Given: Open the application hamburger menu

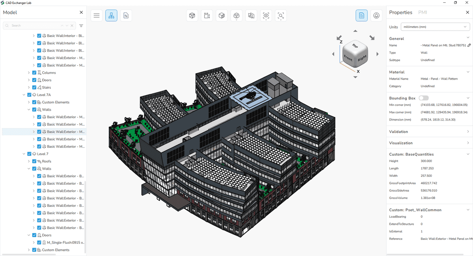Looking at the screenshot, I should (x=97, y=15).
